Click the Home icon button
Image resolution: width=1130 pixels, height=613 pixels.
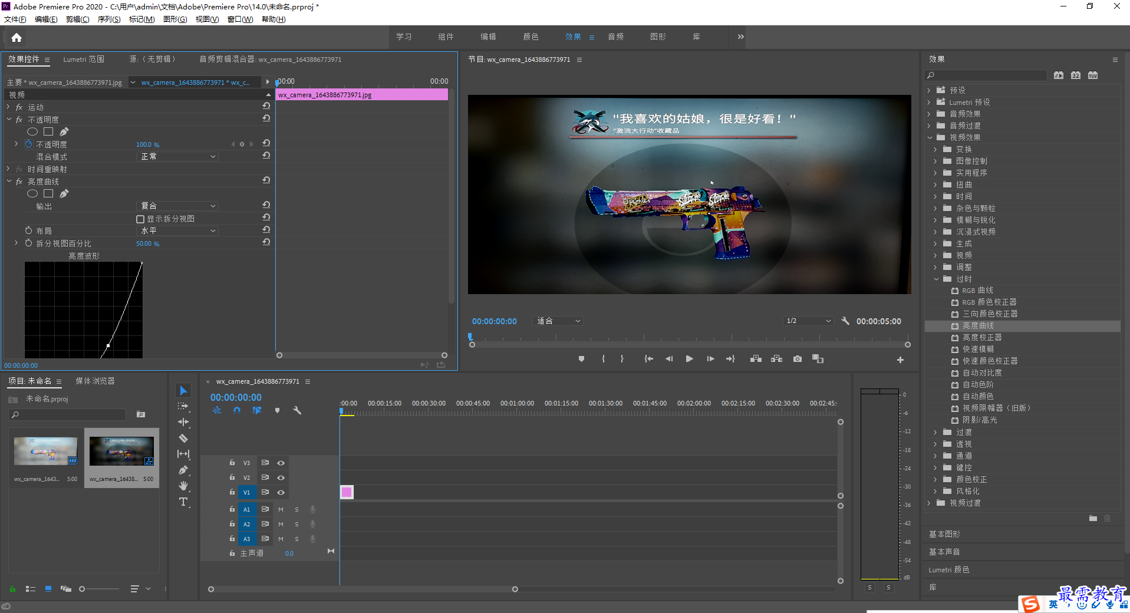coord(17,38)
